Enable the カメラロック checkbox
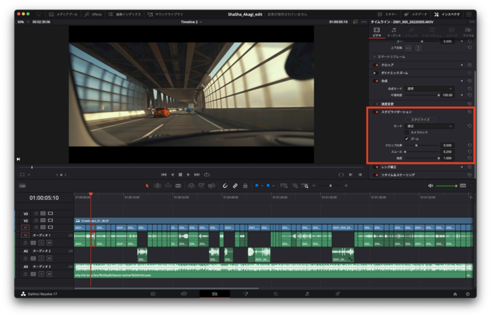491x317 pixels. [407, 132]
